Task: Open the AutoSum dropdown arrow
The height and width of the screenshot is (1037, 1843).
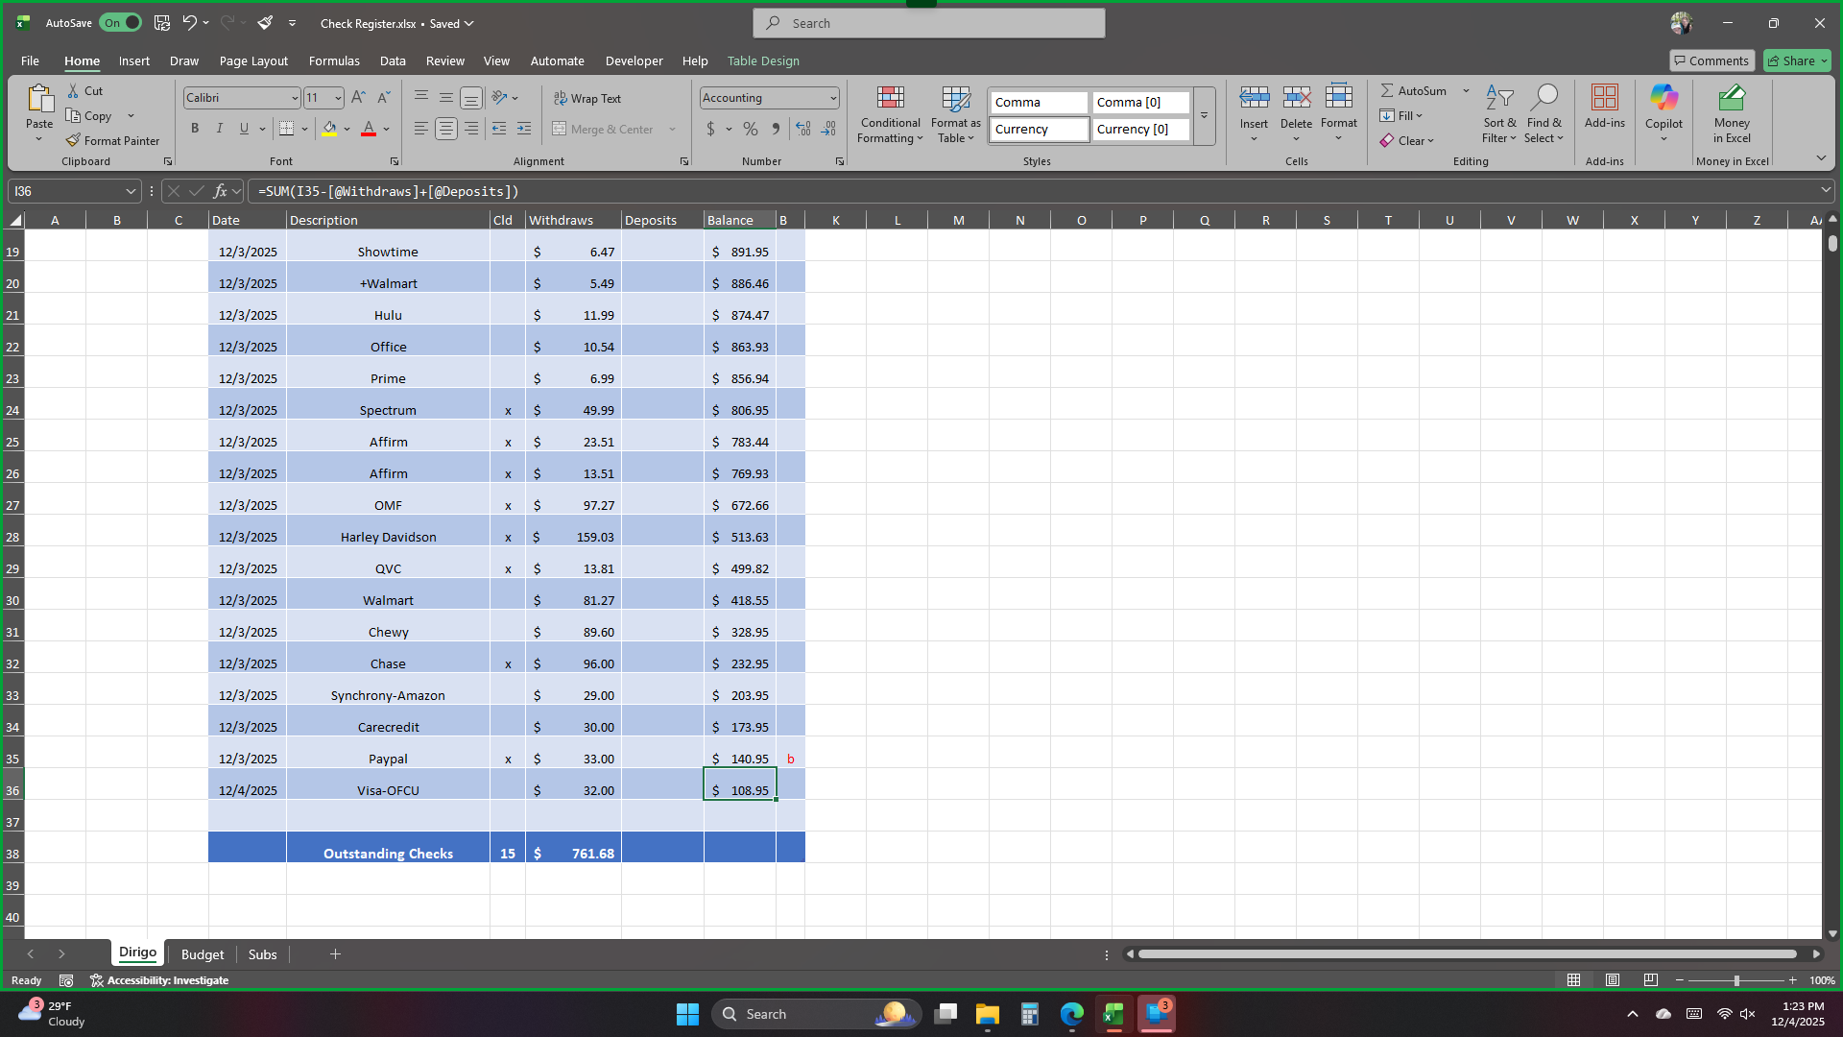Action: point(1466,90)
